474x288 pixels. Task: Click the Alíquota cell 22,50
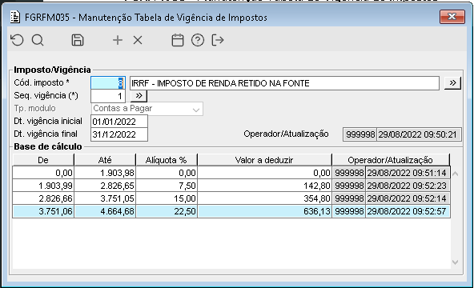click(167, 211)
